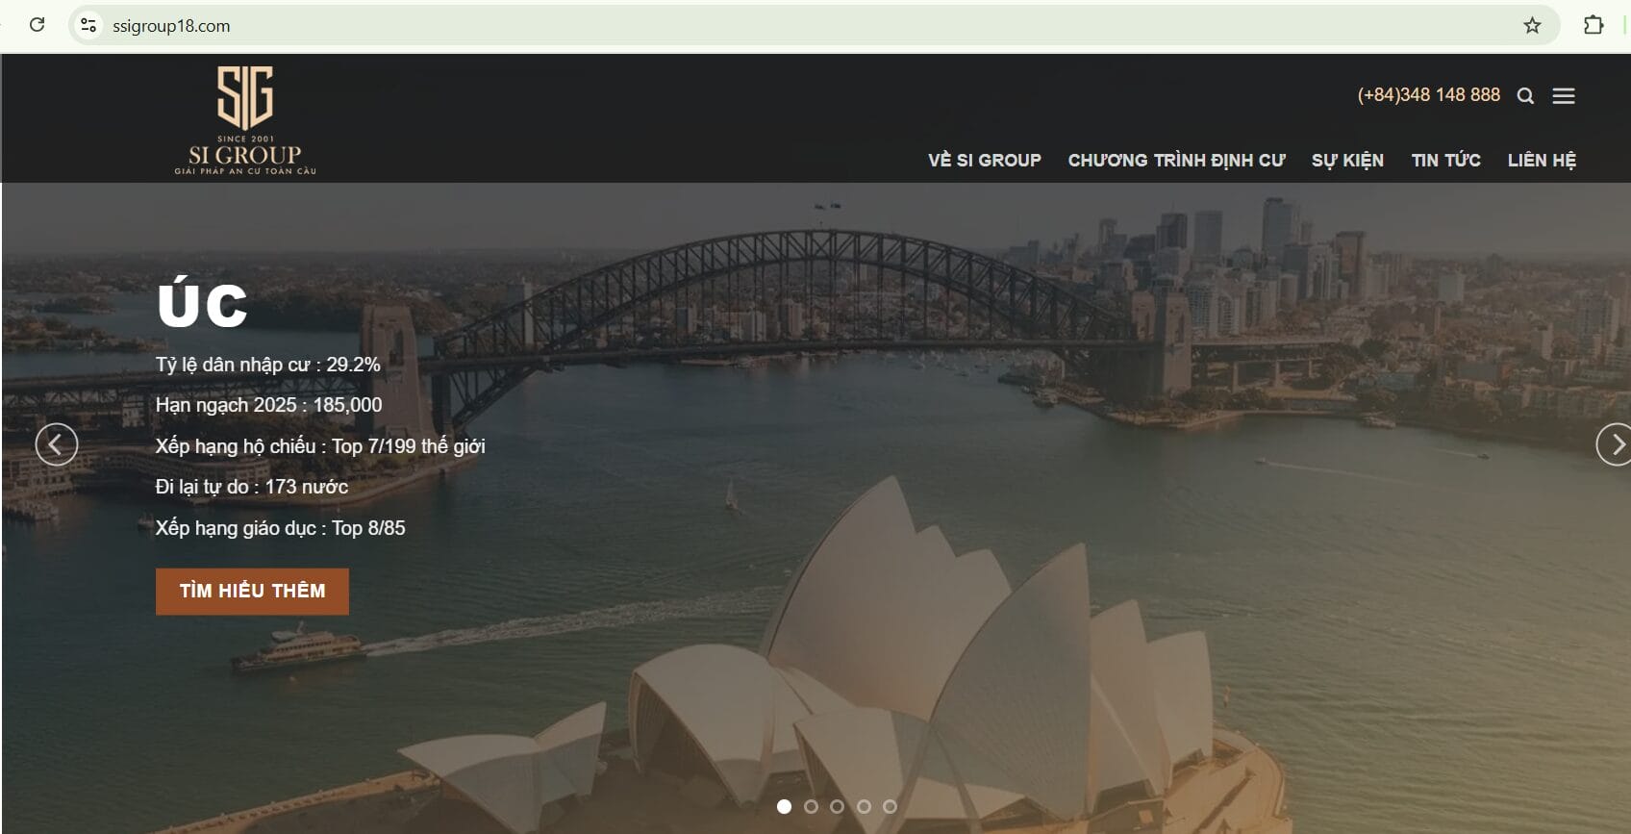Select the first carousel dot

[784, 806]
